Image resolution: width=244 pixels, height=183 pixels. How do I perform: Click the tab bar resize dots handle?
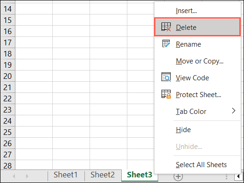point(226,176)
